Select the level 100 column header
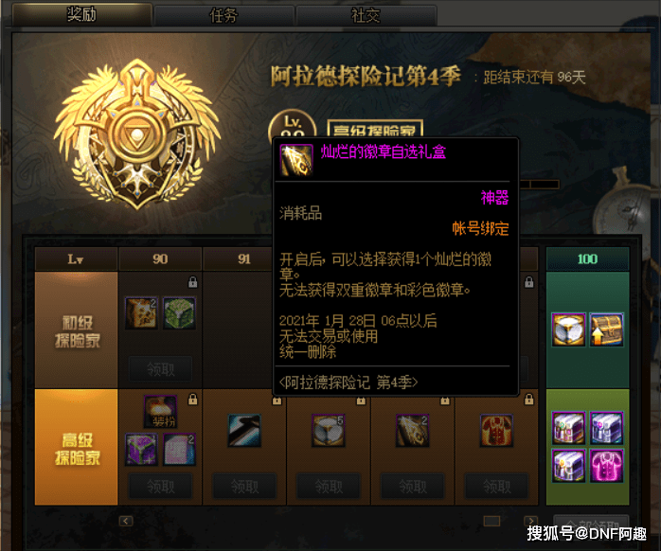Image resolution: width=661 pixels, height=551 pixels. (x=587, y=258)
